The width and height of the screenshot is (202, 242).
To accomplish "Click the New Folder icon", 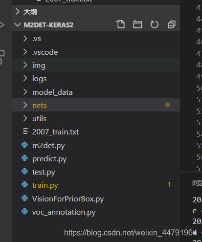I will 137,24.
